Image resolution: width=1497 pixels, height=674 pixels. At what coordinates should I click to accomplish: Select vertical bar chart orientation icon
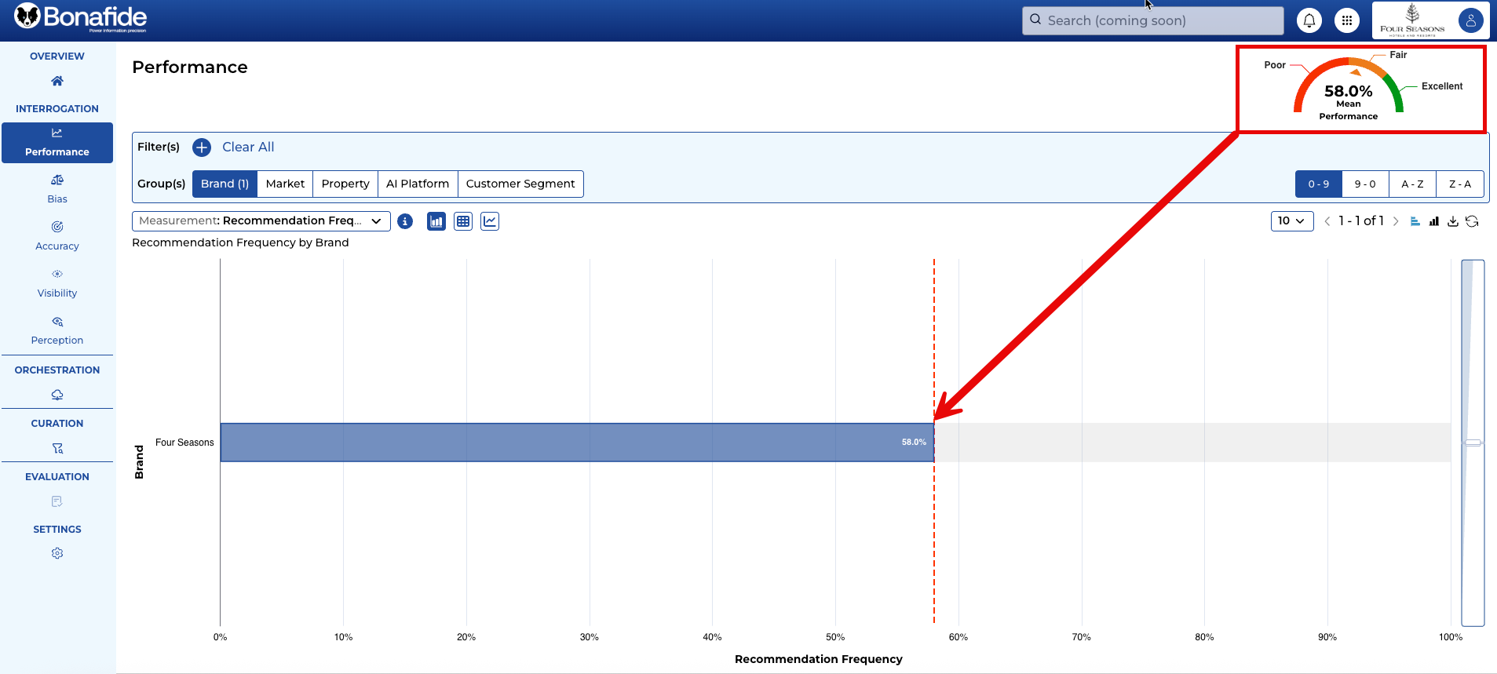pos(1434,221)
